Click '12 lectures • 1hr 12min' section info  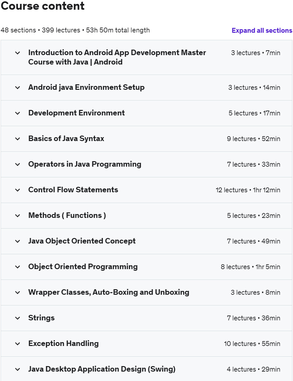coord(248,190)
